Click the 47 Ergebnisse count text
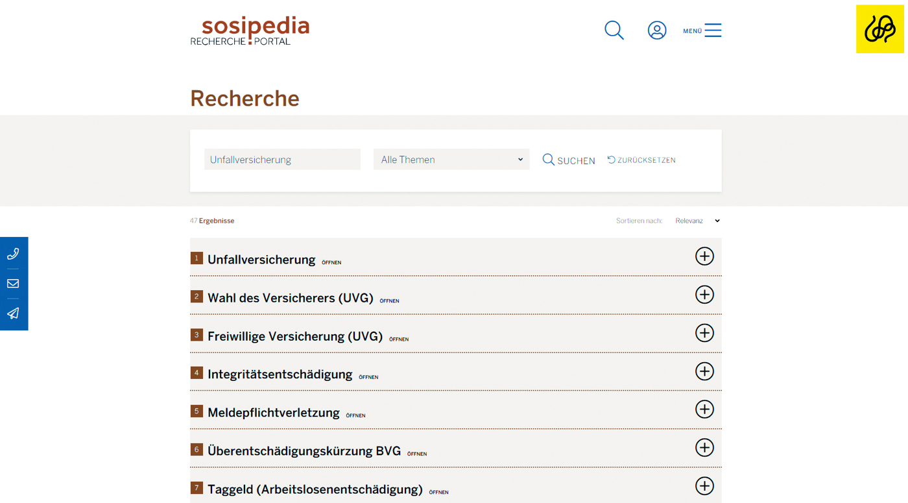Viewport: 908px width, 503px height. [x=212, y=221]
